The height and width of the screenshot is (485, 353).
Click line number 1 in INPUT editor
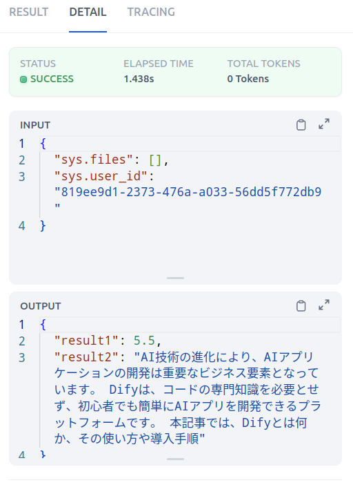[21, 144]
